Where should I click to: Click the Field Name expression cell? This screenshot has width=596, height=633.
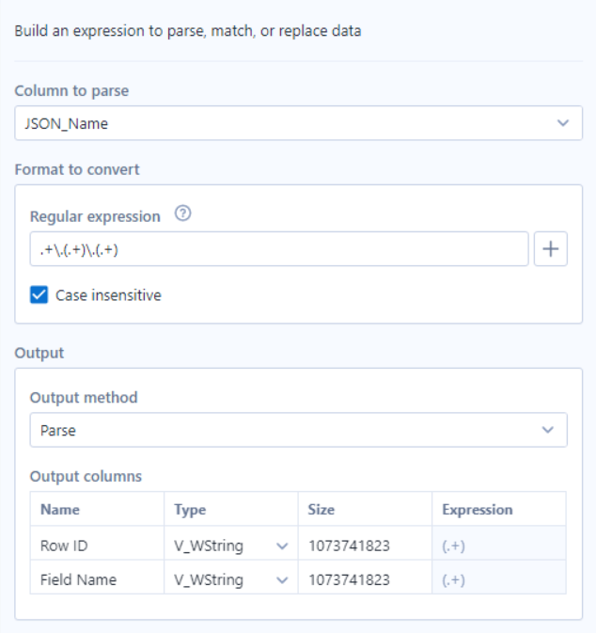click(x=499, y=579)
